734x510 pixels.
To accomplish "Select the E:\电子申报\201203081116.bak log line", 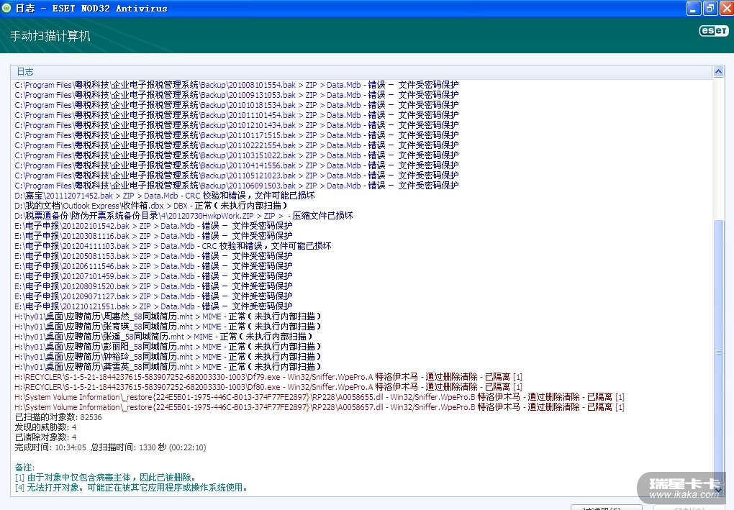I will [x=153, y=236].
